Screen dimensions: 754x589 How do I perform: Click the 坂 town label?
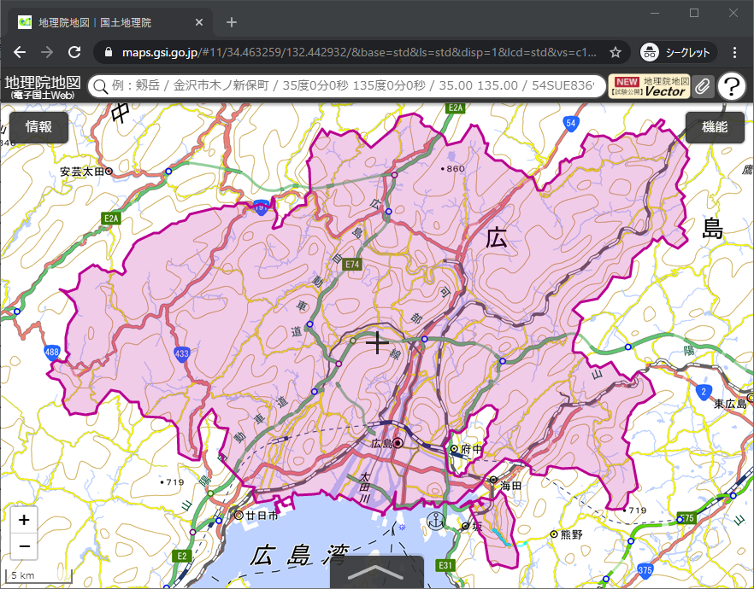click(x=476, y=526)
